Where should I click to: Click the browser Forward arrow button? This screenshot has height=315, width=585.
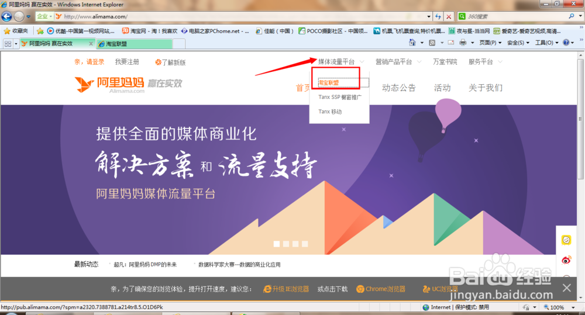[x=19, y=16]
